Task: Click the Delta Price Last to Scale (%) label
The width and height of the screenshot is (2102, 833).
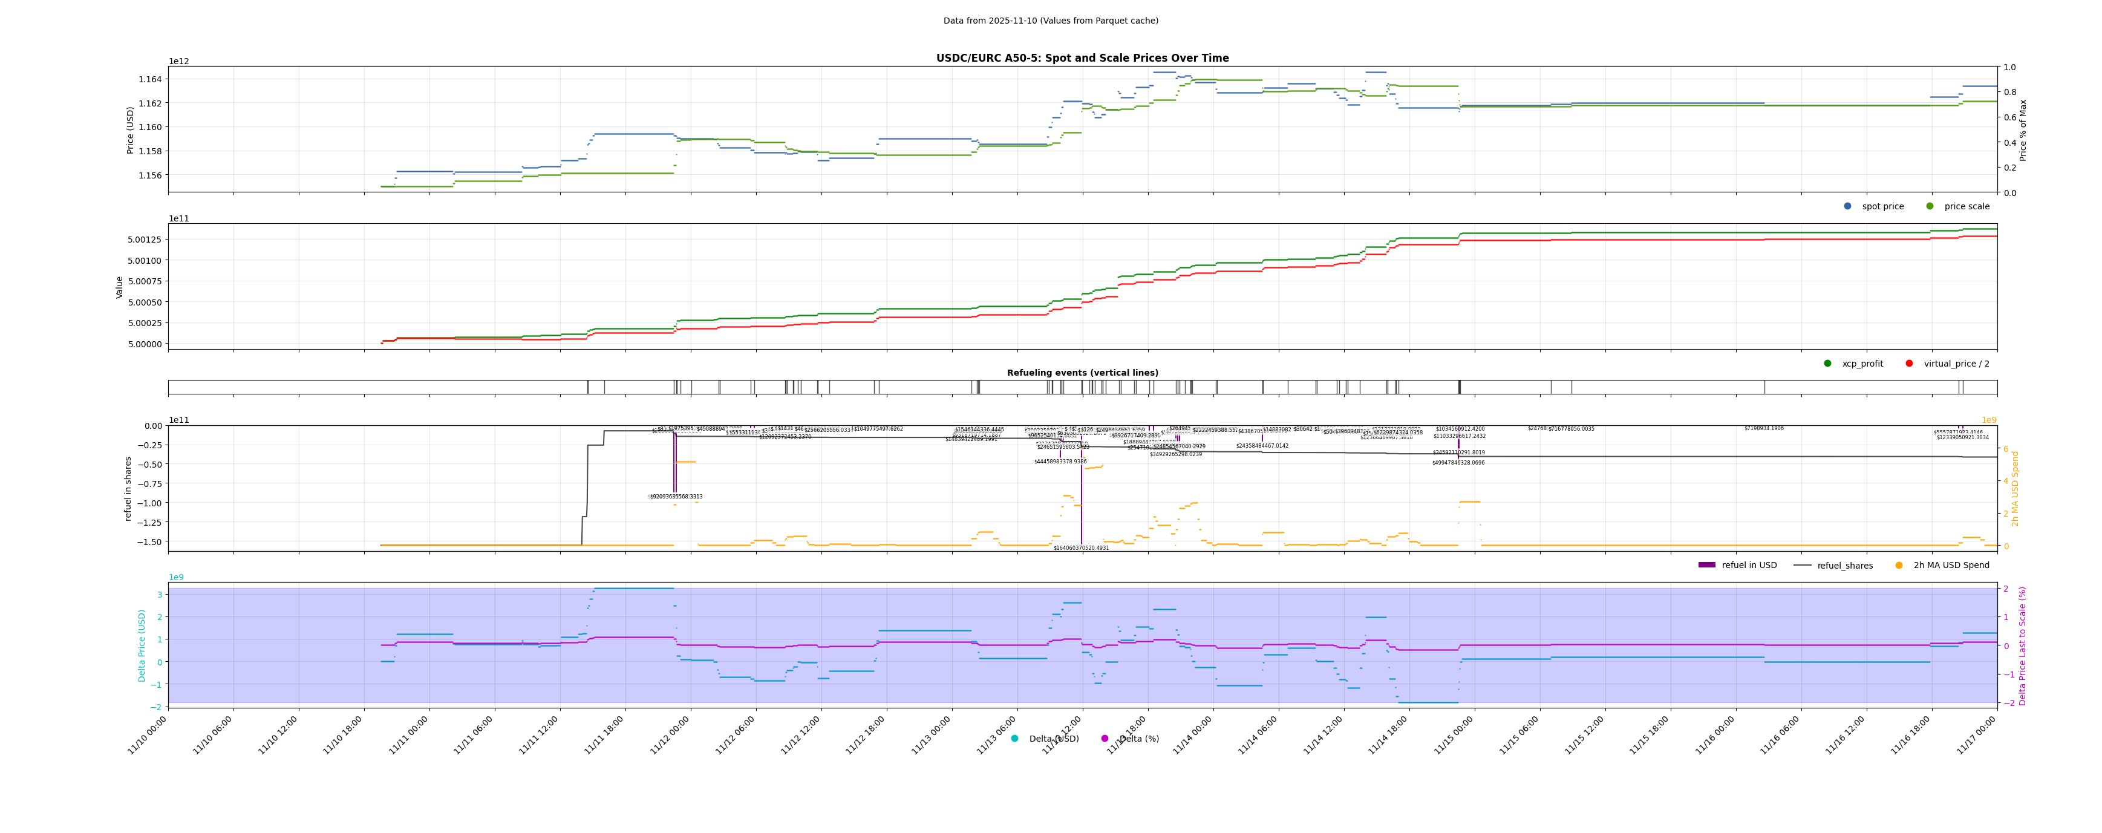Action: tap(2023, 645)
